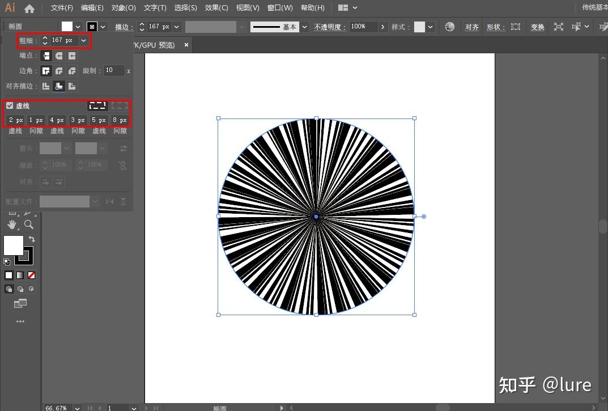The width and height of the screenshot is (608, 411).
Task: Enable align dashes to corners option
Action: (119, 105)
